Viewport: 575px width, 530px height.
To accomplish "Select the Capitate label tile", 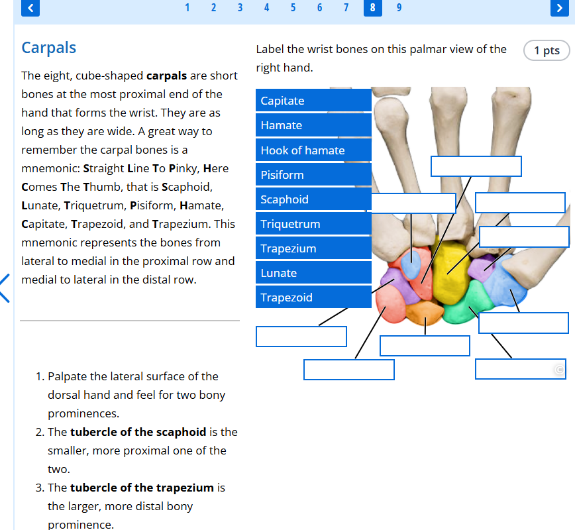I will point(313,100).
